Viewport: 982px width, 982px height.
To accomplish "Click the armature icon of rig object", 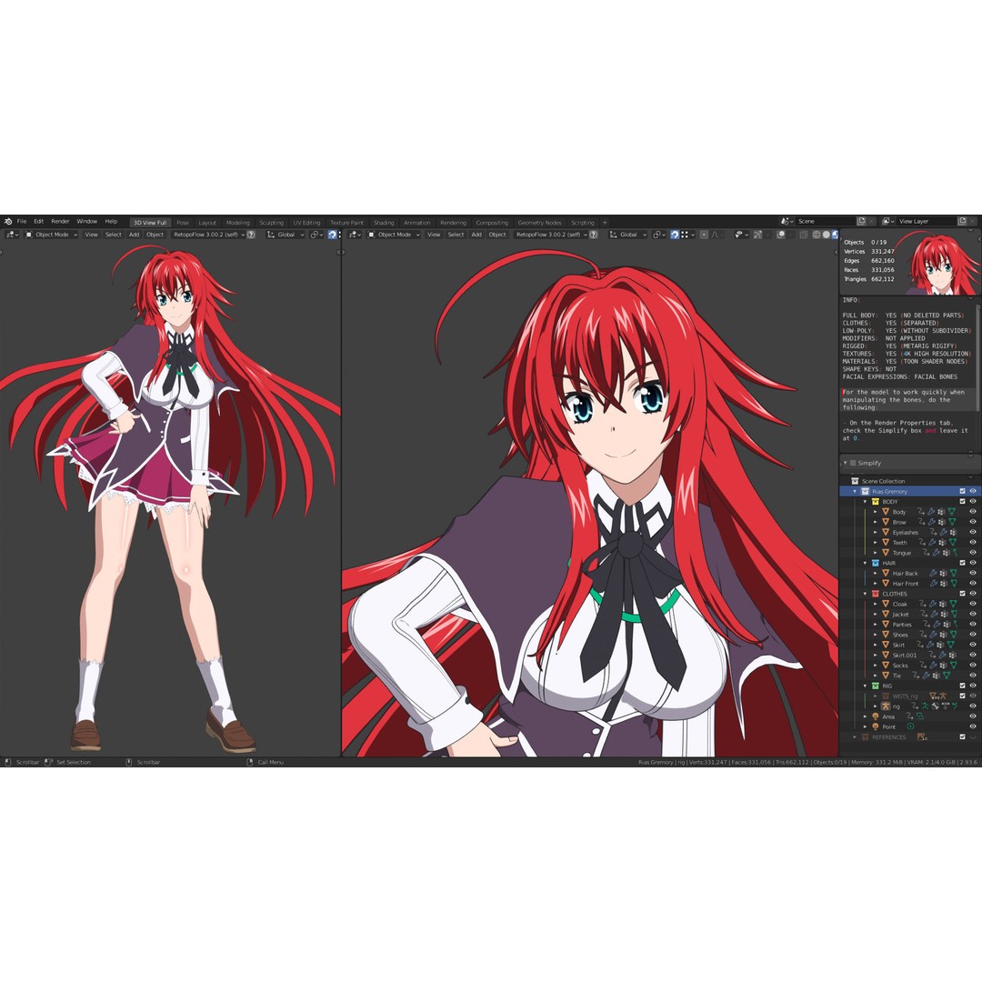I will [x=886, y=706].
